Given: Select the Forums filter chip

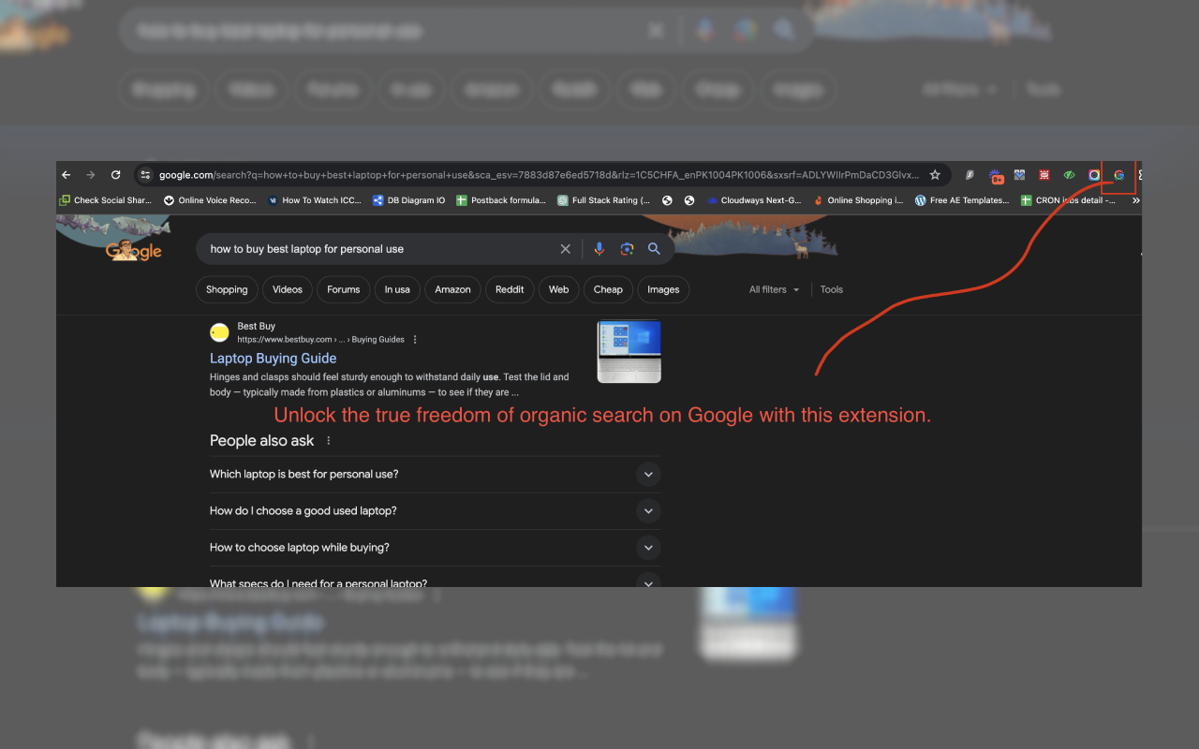Looking at the screenshot, I should pos(344,290).
